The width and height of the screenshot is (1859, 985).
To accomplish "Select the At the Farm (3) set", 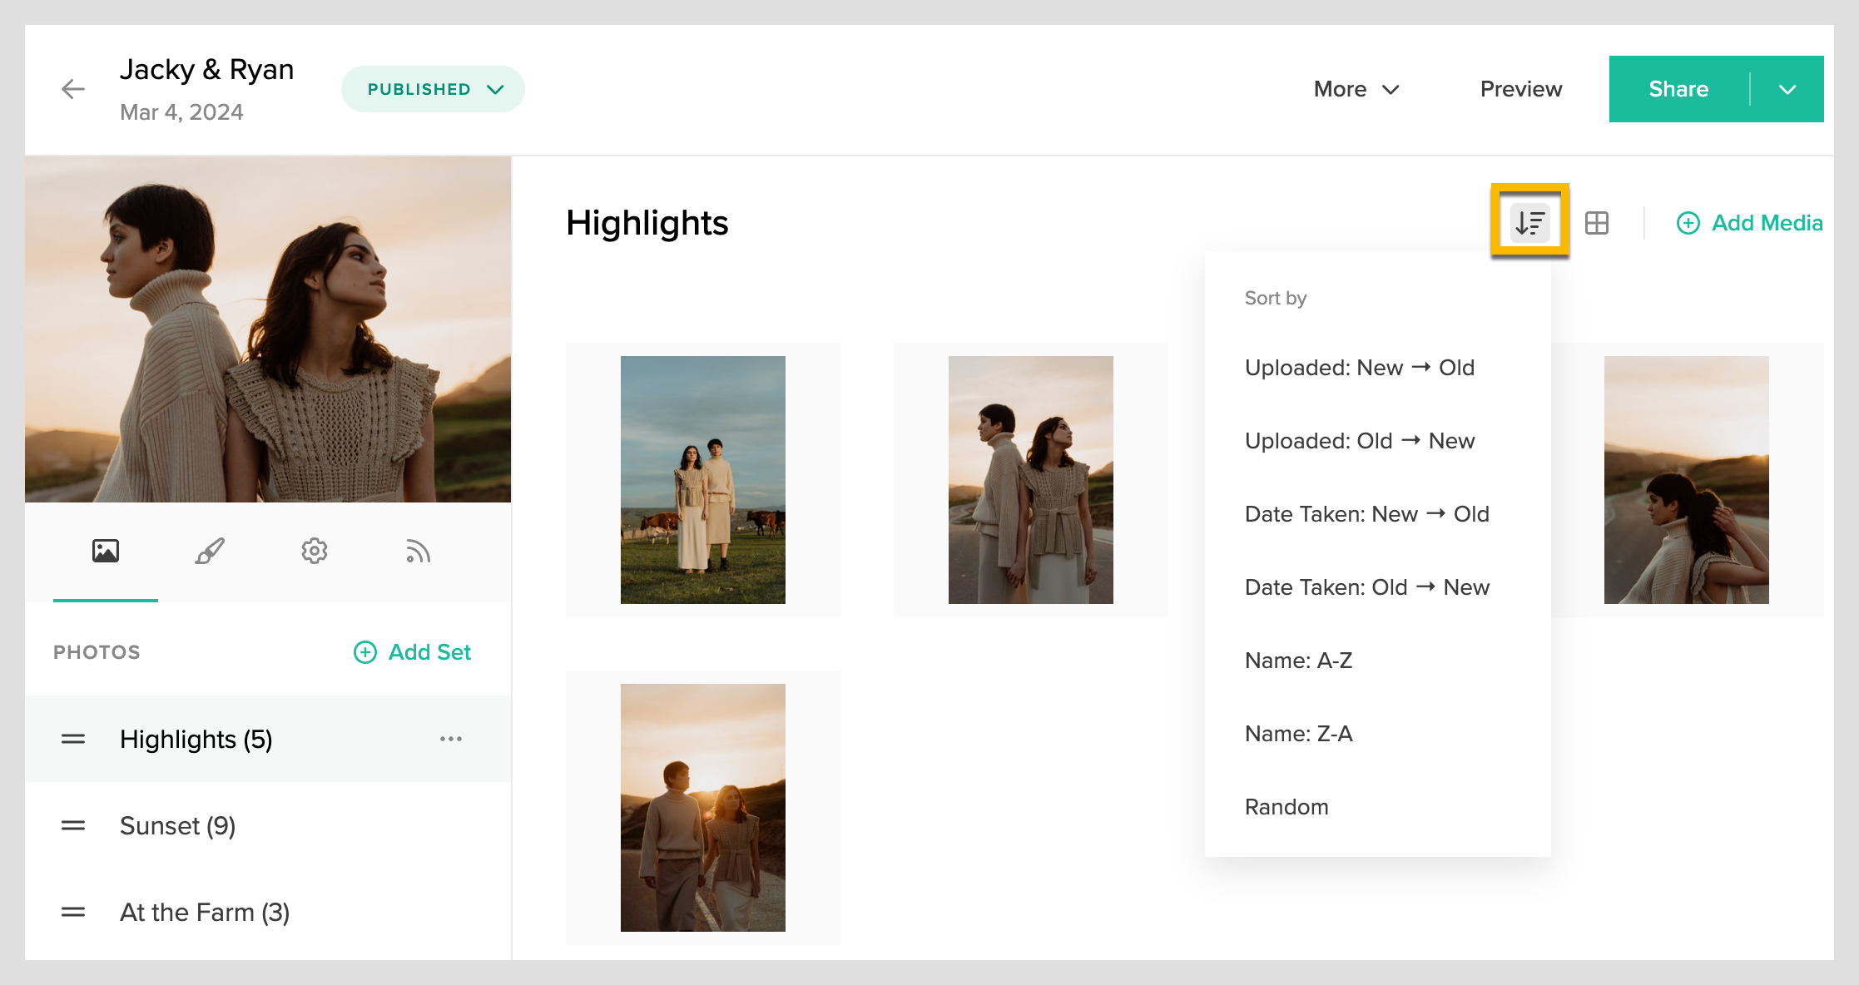I will [x=268, y=912].
